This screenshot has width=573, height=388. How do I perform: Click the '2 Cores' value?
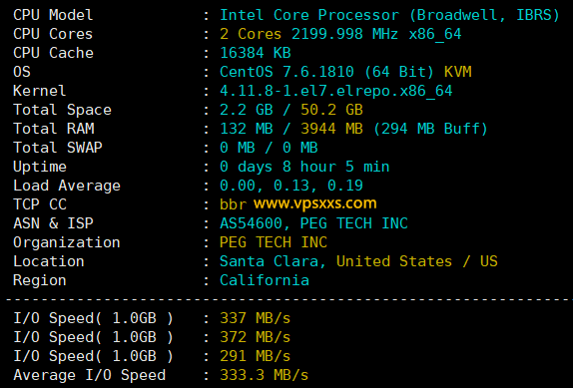click(251, 34)
